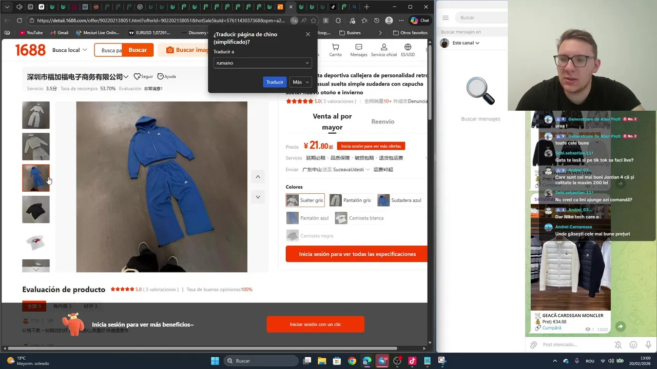This screenshot has height=369, width=657.
Task: Open TikTok app from taskbar
Action: point(412,361)
